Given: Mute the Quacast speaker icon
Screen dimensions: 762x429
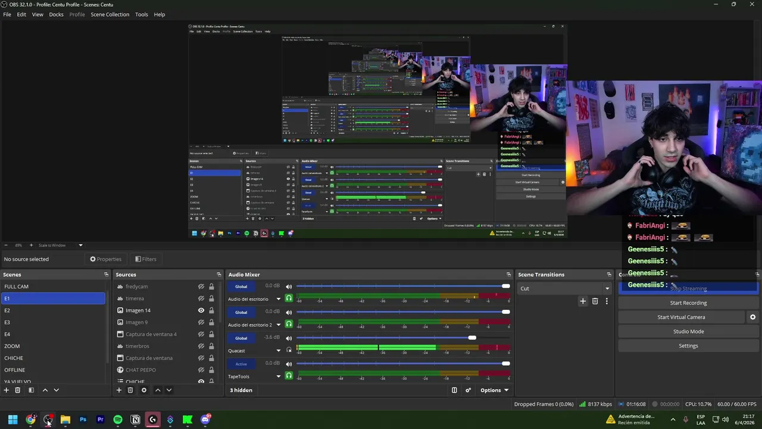Looking at the screenshot, I should [289, 338].
